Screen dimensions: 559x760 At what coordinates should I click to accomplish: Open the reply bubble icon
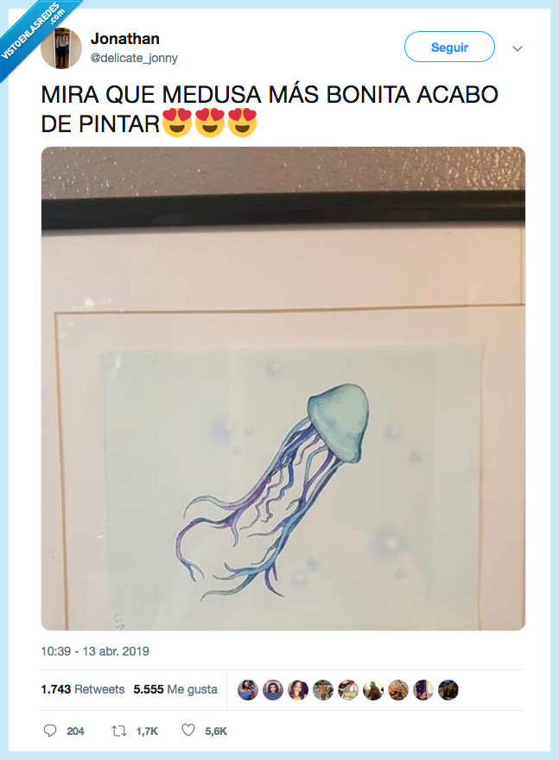click(49, 731)
